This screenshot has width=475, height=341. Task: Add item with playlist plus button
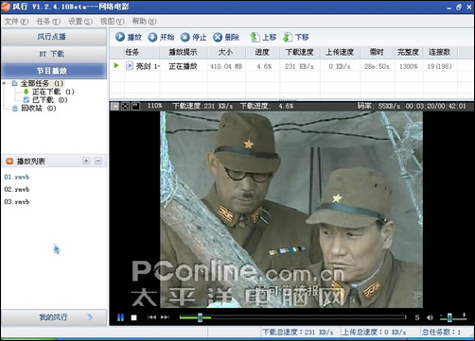point(86,161)
